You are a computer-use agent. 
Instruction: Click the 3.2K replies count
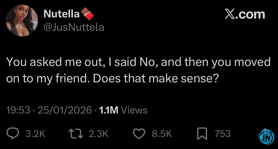tap(35, 134)
